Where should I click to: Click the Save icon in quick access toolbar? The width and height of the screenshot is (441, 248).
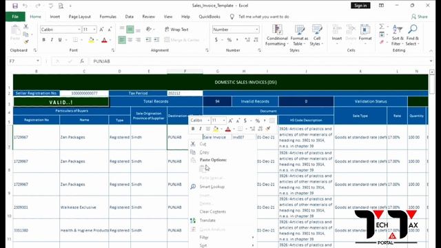tap(15, 6)
